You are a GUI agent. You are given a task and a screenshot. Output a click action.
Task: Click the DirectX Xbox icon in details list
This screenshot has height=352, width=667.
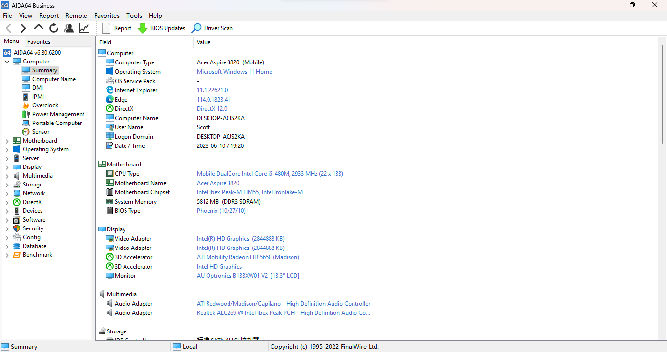click(110, 109)
